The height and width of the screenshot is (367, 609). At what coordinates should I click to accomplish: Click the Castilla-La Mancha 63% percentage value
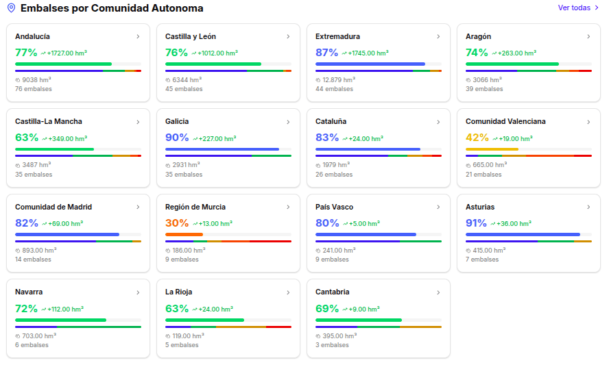pos(26,138)
